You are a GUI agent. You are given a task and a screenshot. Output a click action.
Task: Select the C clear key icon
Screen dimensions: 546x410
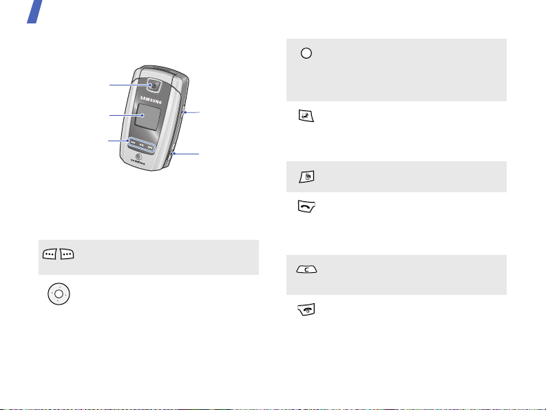pos(306,269)
